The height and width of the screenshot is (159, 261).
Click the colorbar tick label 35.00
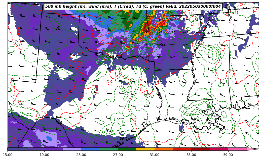click(x=192, y=155)
